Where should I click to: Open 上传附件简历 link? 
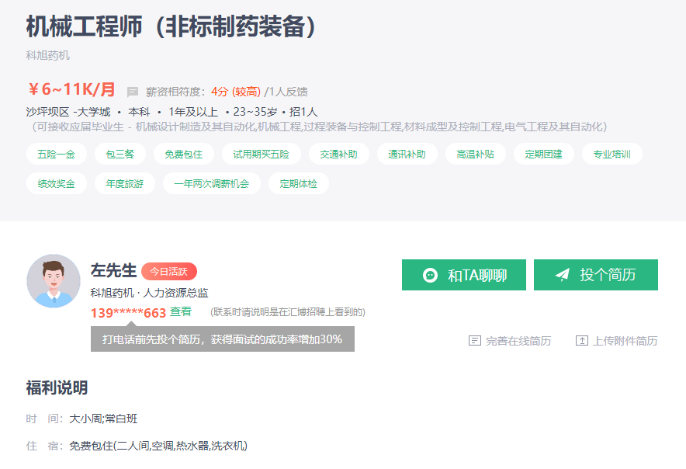(x=616, y=341)
